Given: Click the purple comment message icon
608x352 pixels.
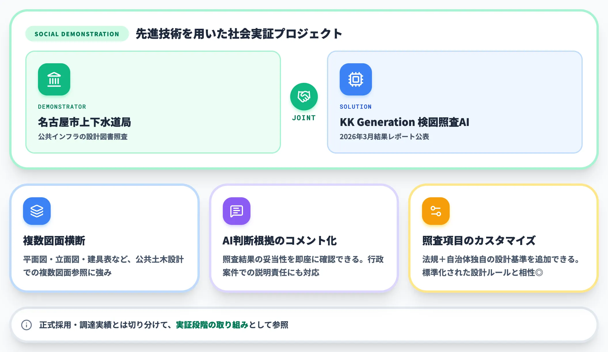Looking at the screenshot, I should pos(237,211).
